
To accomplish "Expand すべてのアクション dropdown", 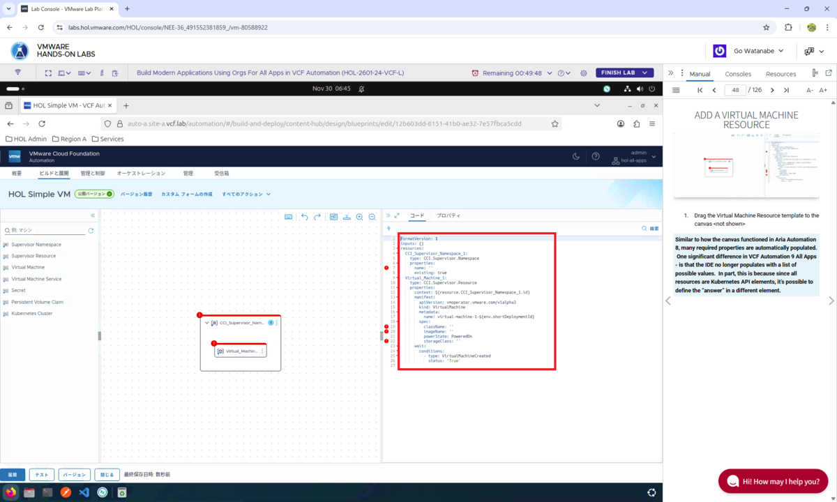I will point(246,194).
